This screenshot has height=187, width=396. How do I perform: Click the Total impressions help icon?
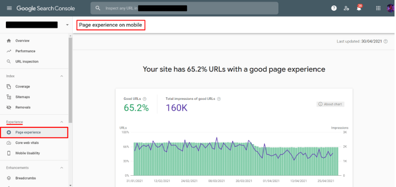[x=219, y=99]
